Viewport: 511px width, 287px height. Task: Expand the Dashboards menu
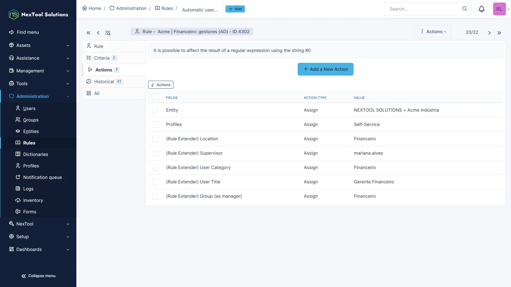tap(38, 249)
